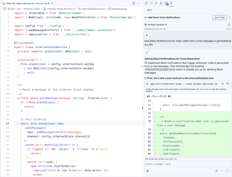Open the GitHub cat icon in prompt bar
232x177 pixels.
click(x=217, y=171)
